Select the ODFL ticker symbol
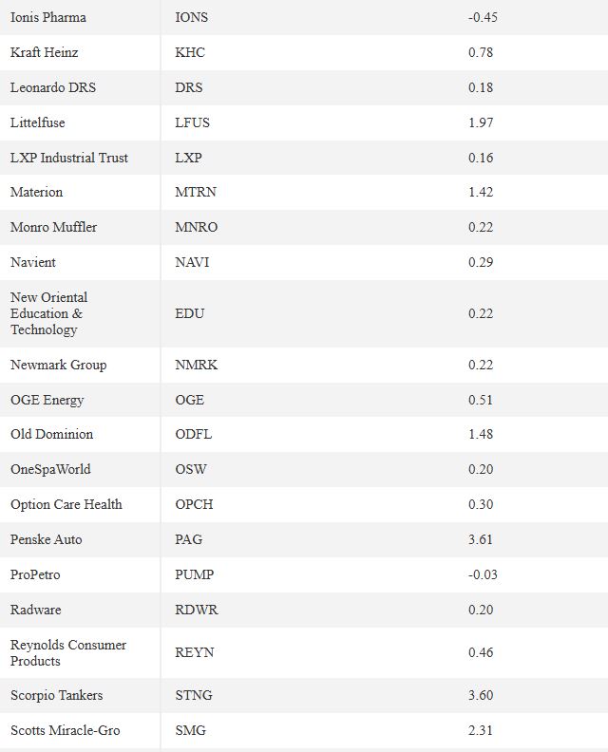Screen dimensions: 608x752 194,434
